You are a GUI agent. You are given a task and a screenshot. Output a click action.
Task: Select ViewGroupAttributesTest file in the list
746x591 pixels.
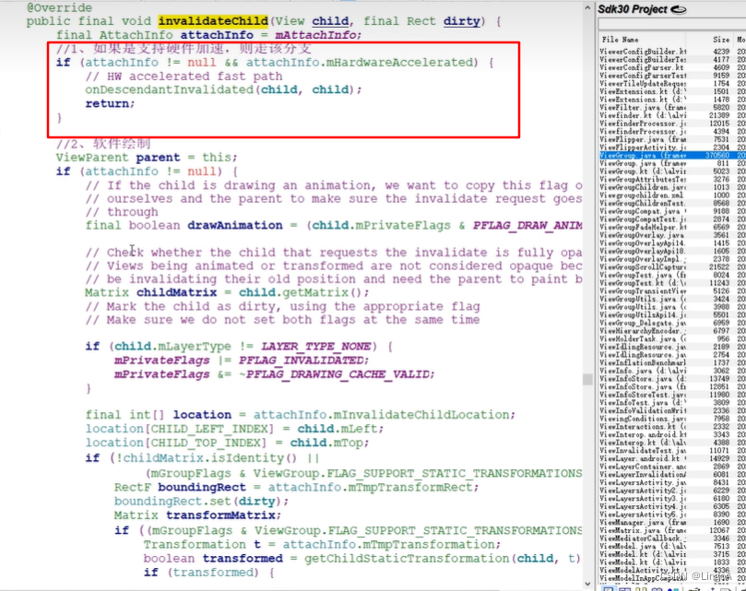(672, 180)
